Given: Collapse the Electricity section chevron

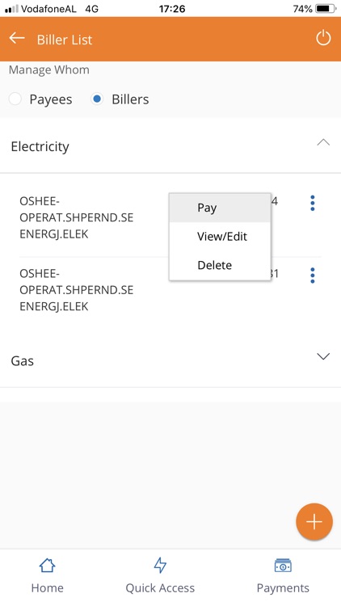Looking at the screenshot, I should tap(323, 142).
